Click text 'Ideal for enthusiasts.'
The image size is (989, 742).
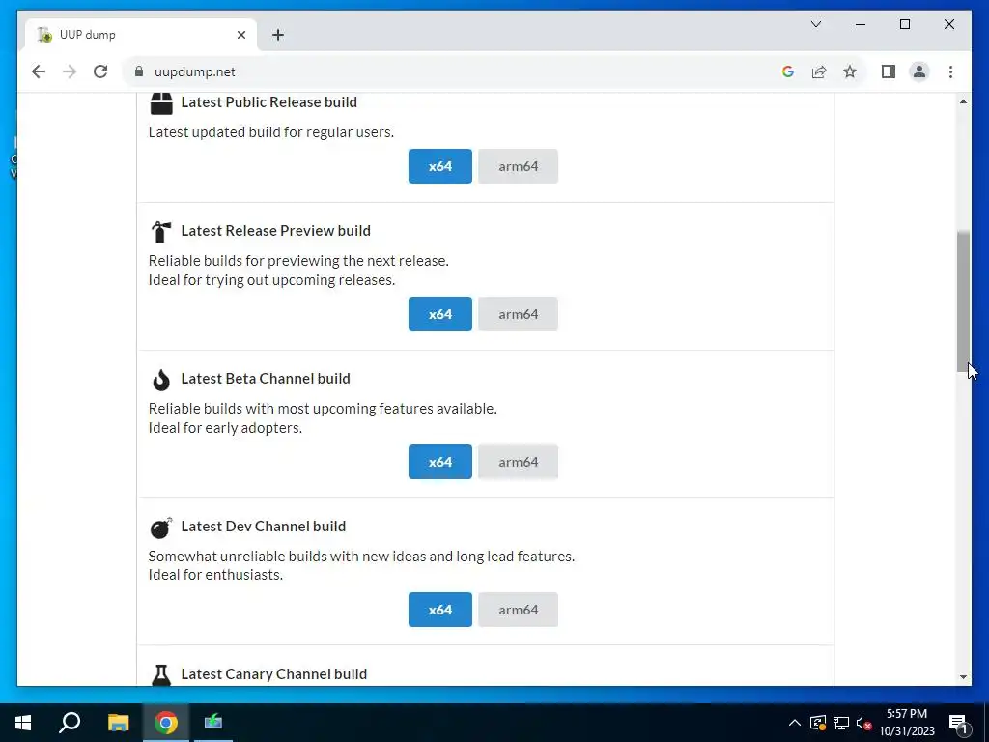point(215,575)
